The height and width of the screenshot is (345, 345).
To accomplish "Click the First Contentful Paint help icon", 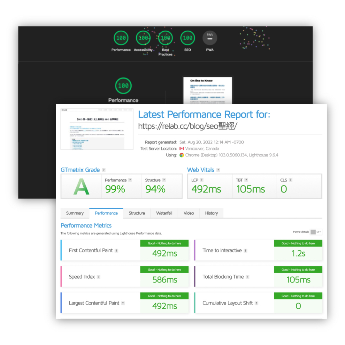I will click(x=116, y=251).
